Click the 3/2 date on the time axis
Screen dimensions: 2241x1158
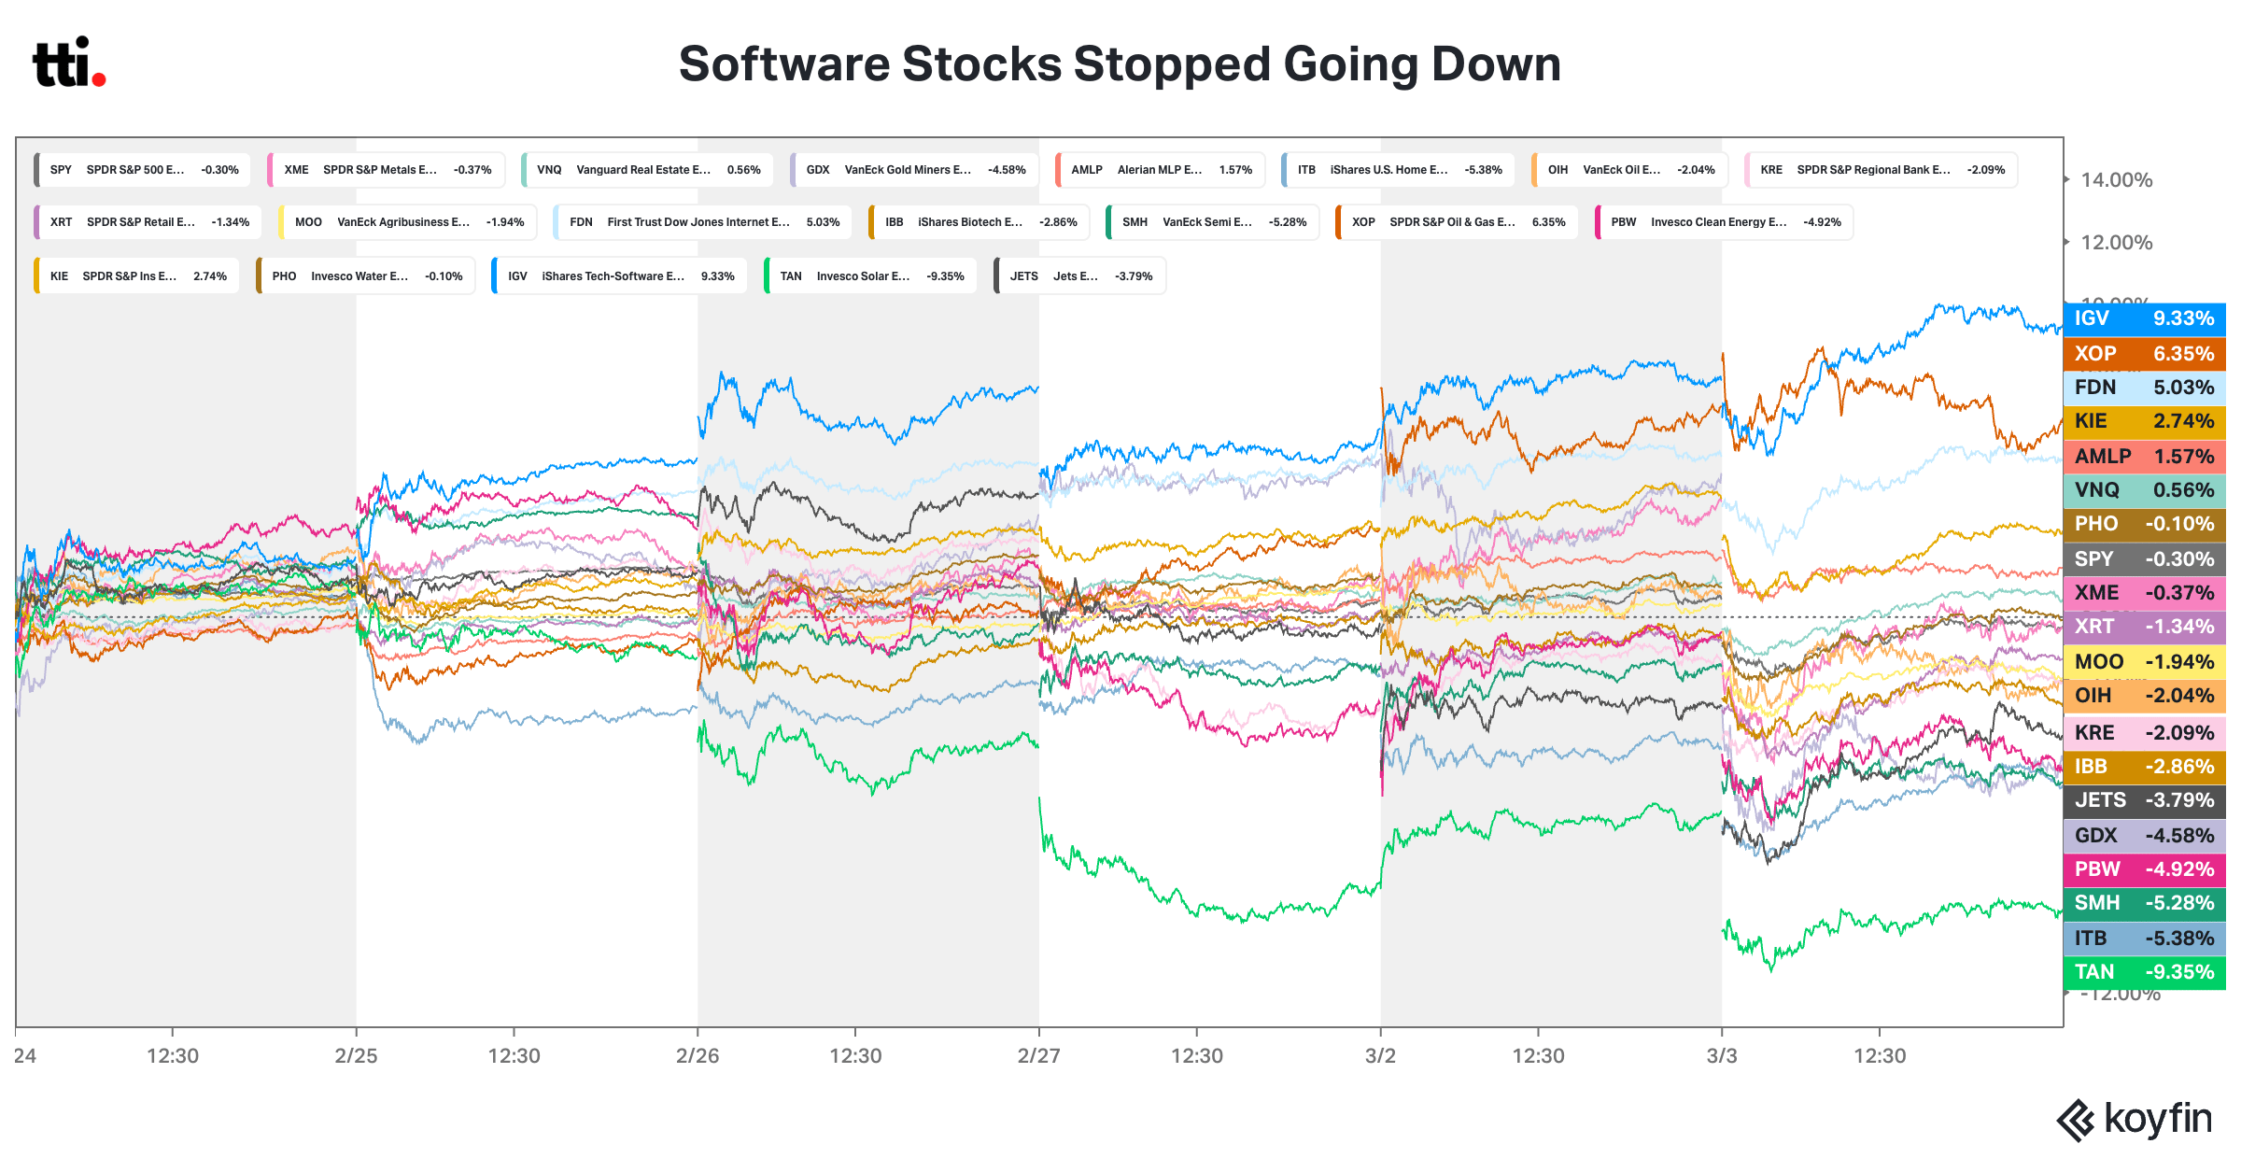coord(1380,1056)
